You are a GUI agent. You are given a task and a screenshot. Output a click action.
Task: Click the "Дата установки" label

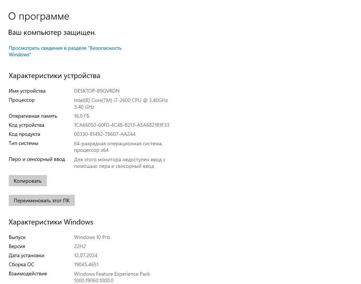pyautogui.click(x=27, y=255)
